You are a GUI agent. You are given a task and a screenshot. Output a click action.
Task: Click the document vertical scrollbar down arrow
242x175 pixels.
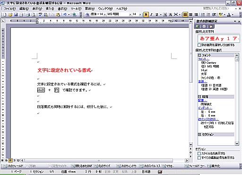coord(191,144)
